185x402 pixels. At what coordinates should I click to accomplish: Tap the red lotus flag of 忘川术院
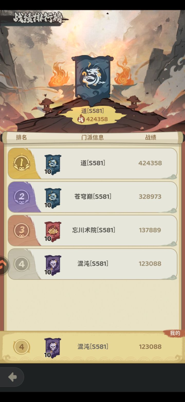tap(53, 231)
